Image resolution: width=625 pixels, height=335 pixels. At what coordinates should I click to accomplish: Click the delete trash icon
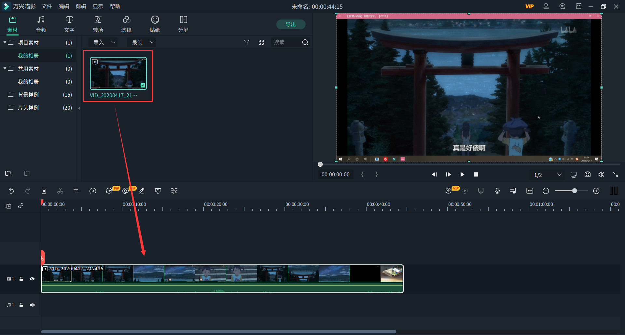(x=44, y=191)
